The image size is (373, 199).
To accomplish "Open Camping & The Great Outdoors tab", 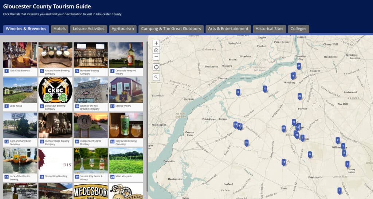I will tap(171, 29).
